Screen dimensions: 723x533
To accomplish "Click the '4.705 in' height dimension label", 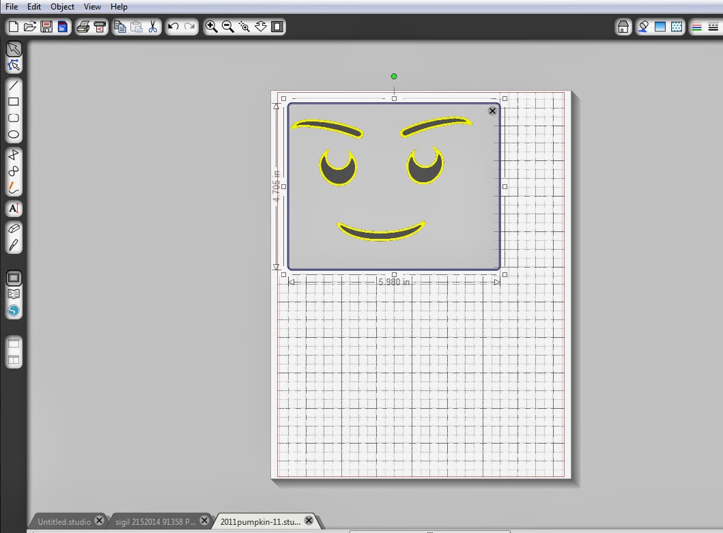I will point(276,186).
